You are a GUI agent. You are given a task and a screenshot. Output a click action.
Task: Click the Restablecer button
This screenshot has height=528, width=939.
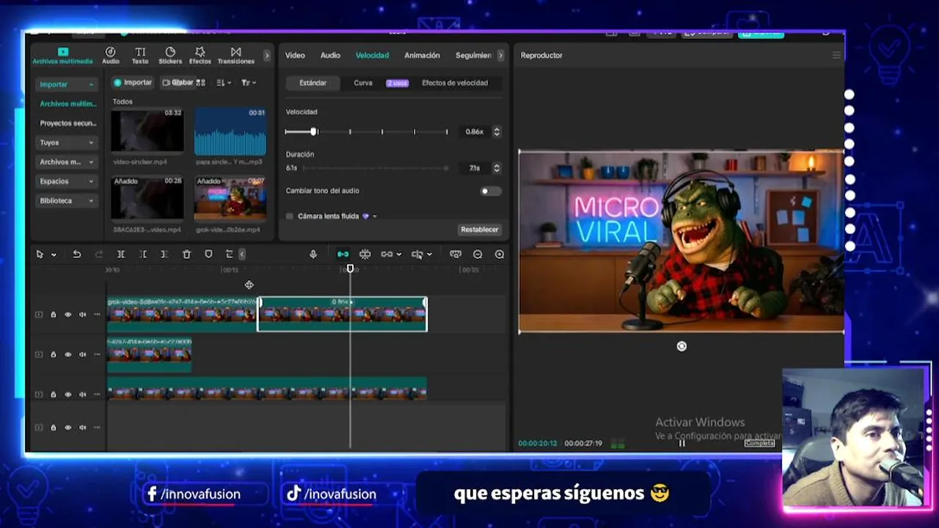pos(479,230)
